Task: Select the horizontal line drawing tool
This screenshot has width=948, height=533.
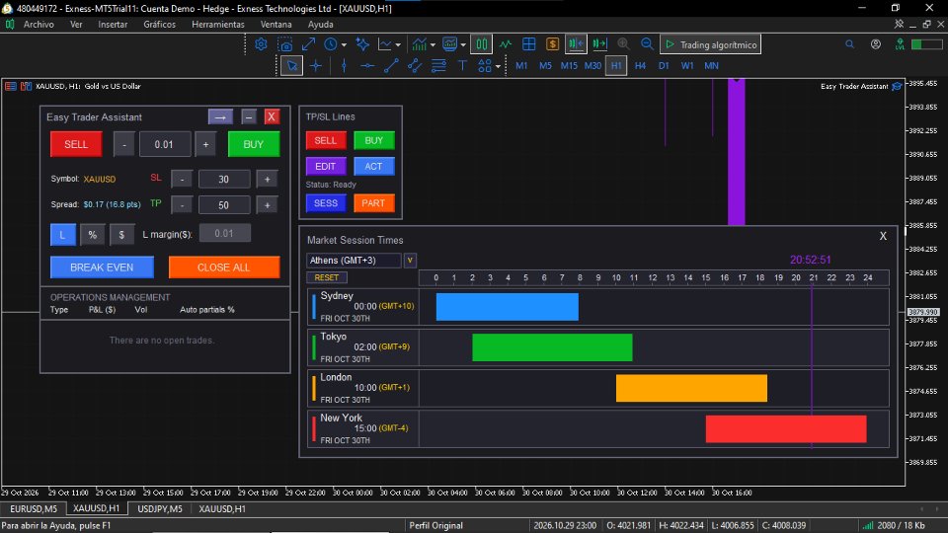Action: tap(367, 65)
